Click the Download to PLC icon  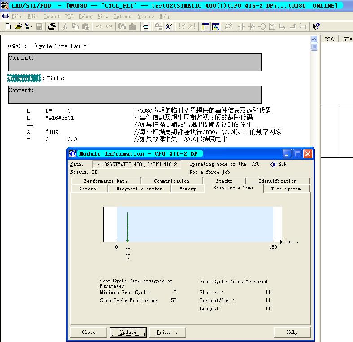pos(132,26)
